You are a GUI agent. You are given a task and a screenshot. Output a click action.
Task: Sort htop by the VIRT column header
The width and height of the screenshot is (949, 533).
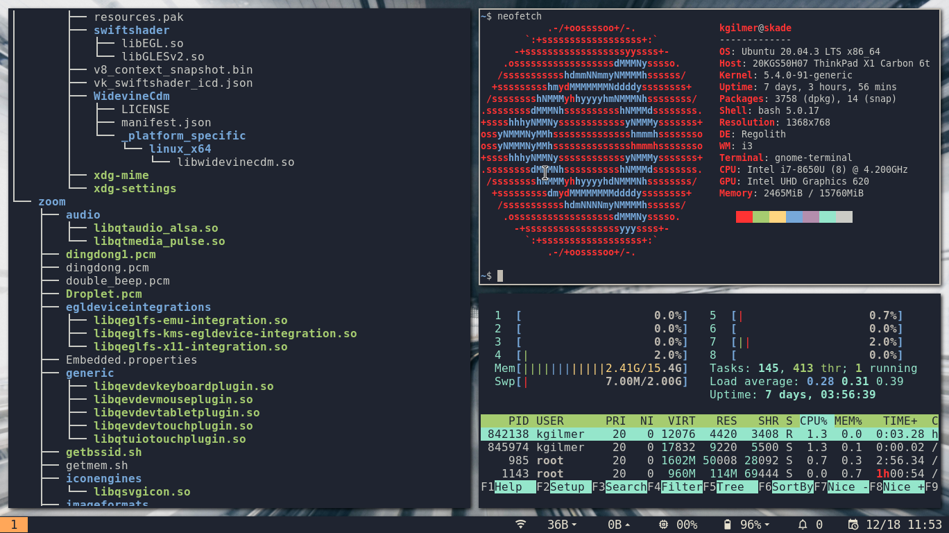[x=681, y=421]
